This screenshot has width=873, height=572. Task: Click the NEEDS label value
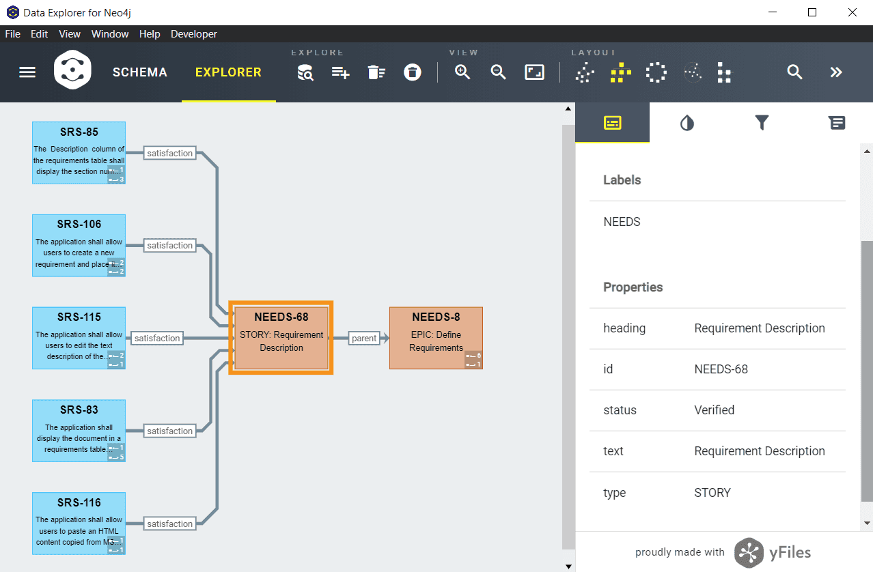(x=622, y=222)
